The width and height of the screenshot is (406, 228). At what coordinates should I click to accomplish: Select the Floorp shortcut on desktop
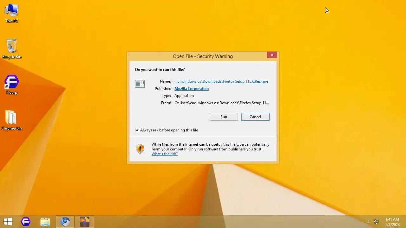12,85
